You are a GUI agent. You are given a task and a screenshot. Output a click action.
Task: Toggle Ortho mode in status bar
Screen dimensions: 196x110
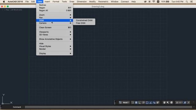140,103
